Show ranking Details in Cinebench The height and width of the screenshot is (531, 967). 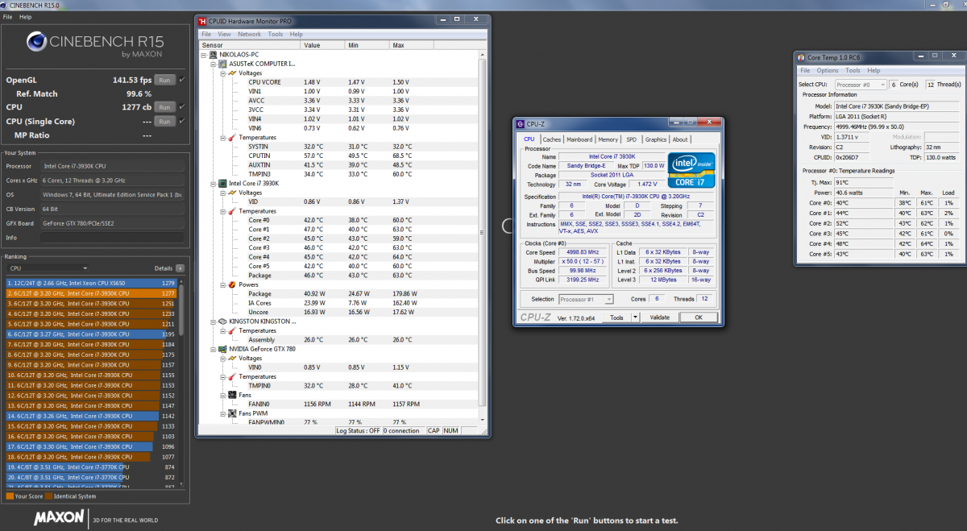click(x=180, y=268)
